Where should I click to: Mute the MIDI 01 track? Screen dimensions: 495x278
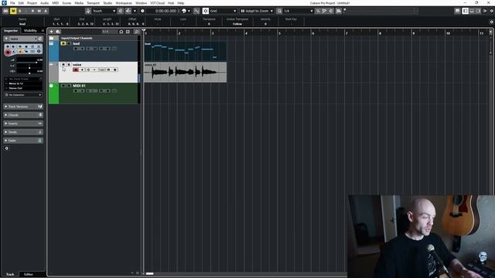pyautogui.click(x=63, y=86)
